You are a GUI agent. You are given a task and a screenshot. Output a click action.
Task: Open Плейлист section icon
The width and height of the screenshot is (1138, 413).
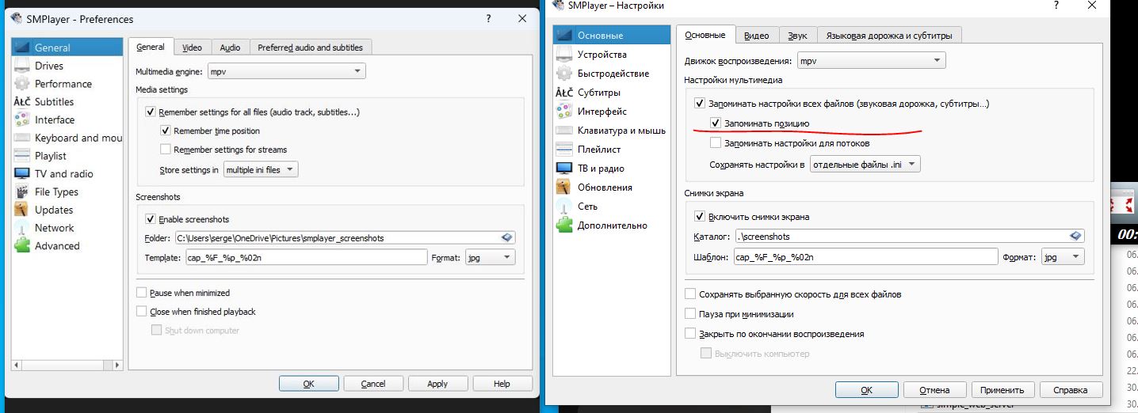coord(564,149)
